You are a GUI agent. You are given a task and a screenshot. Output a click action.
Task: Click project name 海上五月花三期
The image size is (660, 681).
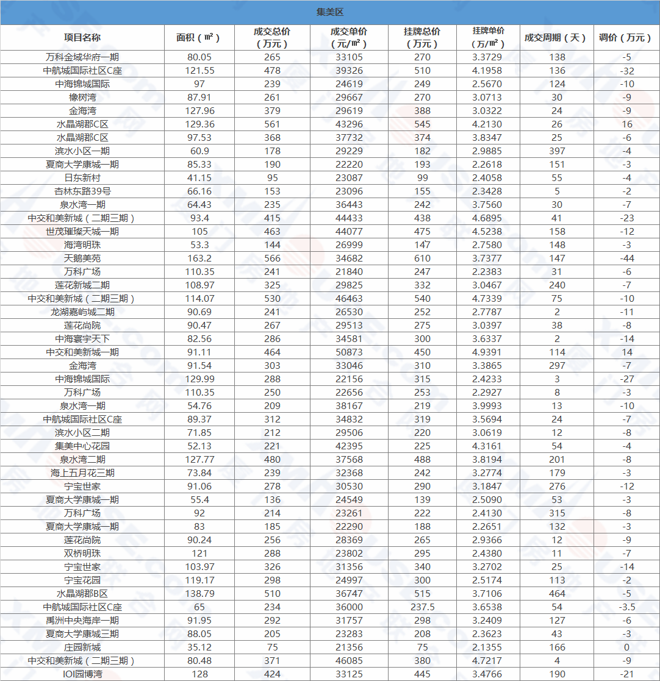[x=82, y=473]
